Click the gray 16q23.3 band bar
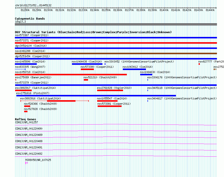Image resolution: width=224 pixels, height=177 pixels. pos(116,24)
